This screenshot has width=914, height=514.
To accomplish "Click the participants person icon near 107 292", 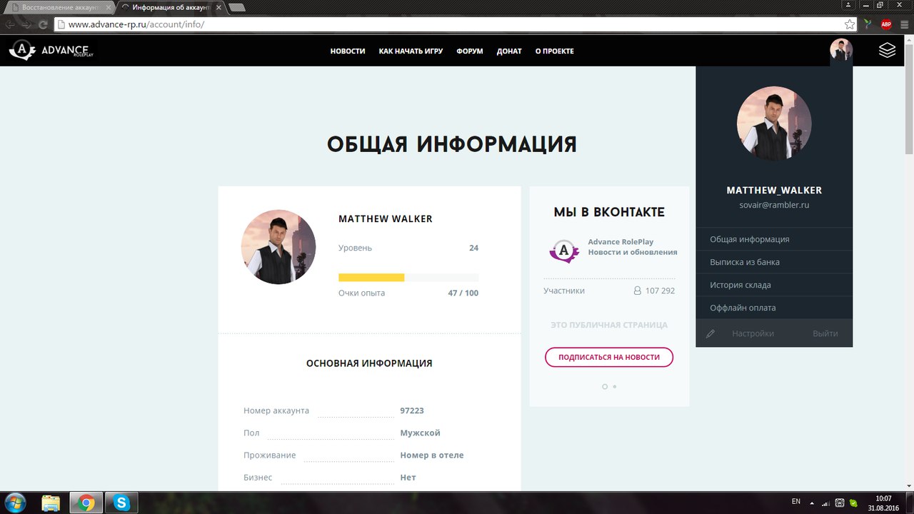I will (x=638, y=291).
